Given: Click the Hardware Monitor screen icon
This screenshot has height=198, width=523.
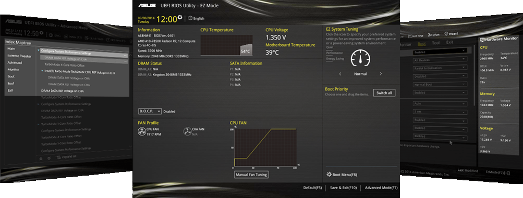Looking at the screenshot, I should (482, 39).
